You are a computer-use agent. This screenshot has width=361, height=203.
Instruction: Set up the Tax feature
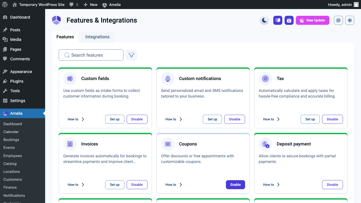coord(310,119)
